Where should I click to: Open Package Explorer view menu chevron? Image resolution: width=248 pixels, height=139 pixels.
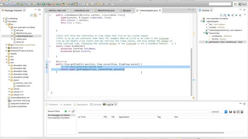[40, 15]
